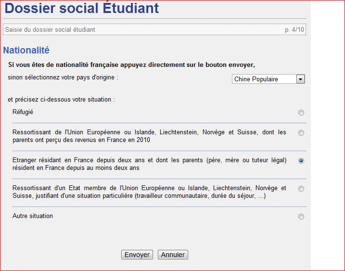Screen dimensions: 345x271
Task: Select Etranger résidant en France radio button
Action: click(x=301, y=161)
